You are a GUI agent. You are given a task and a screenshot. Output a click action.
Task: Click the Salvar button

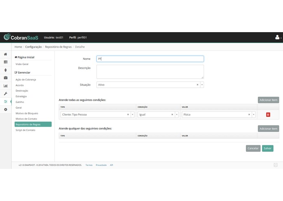(x=268, y=149)
